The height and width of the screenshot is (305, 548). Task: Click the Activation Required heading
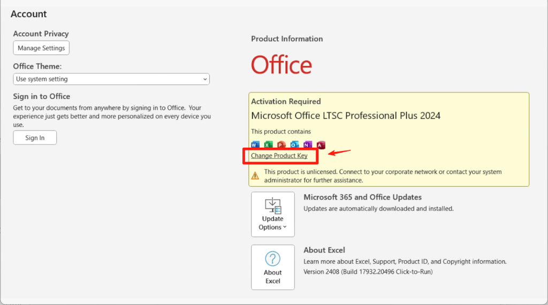(x=286, y=101)
